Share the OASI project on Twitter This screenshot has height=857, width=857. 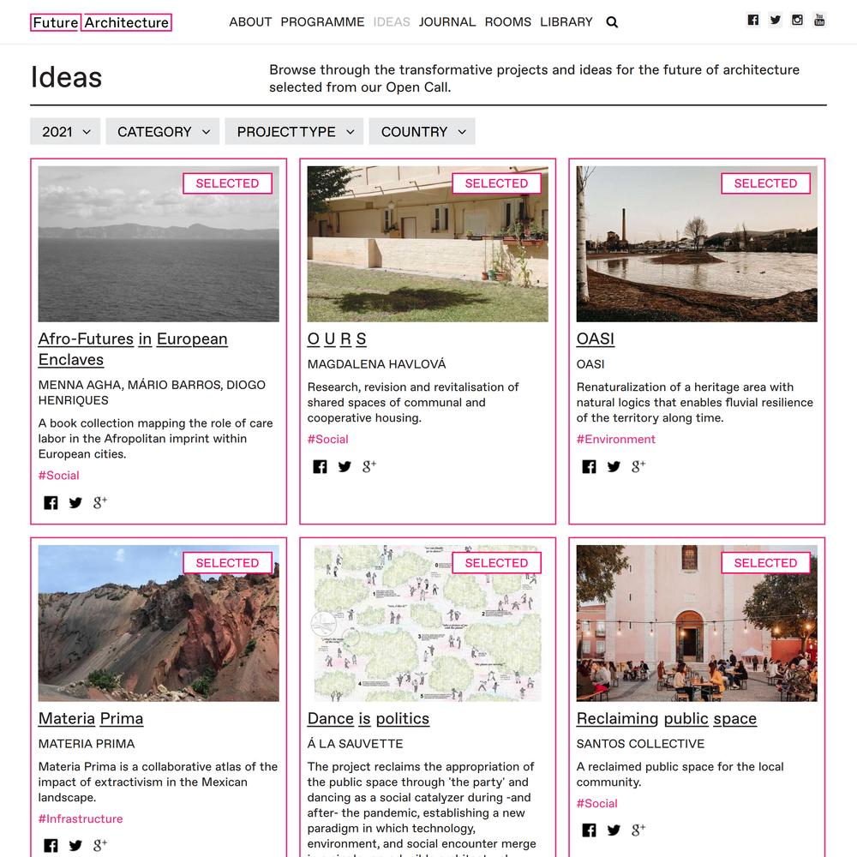[614, 466]
